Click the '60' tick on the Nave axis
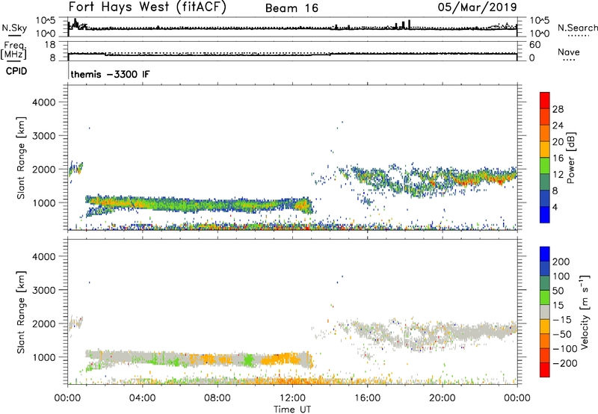This screenshot has height=414, width=598. [534, 45]
